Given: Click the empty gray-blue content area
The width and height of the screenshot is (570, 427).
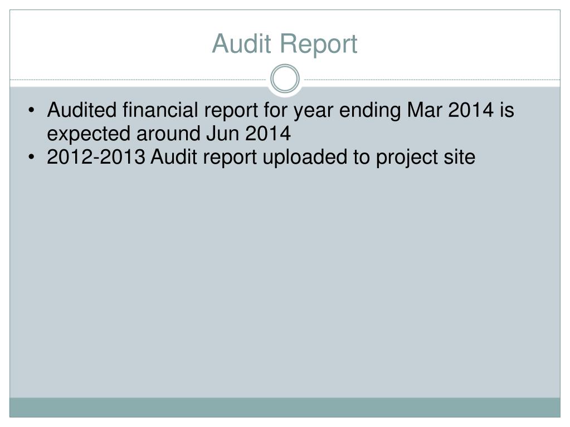Looking at the screenshot, I should point(285,283).
